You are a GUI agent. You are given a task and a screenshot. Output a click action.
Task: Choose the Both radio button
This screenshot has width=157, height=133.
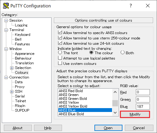pos(122,52)
